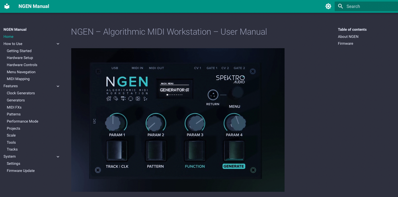Viewport: 398px width, 197px height.
Task: Open the Menu Navegation page
Action: 21,72
